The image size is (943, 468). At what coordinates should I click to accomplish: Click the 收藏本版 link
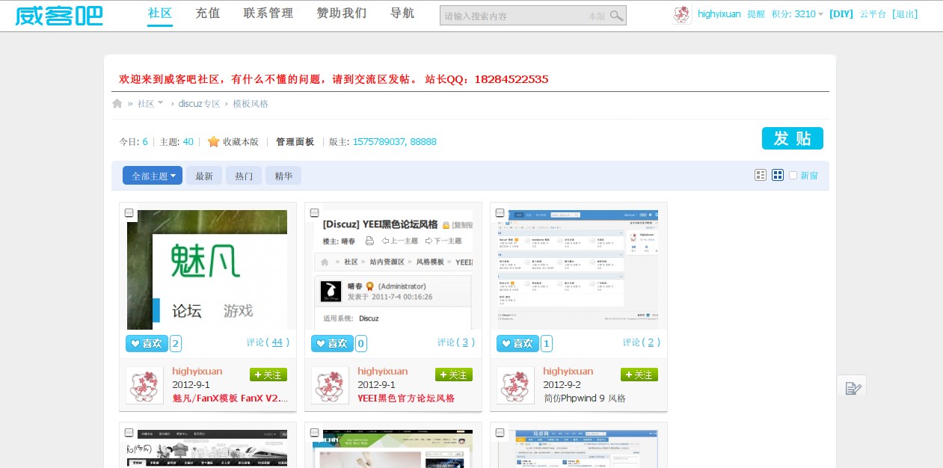[241, 141]
